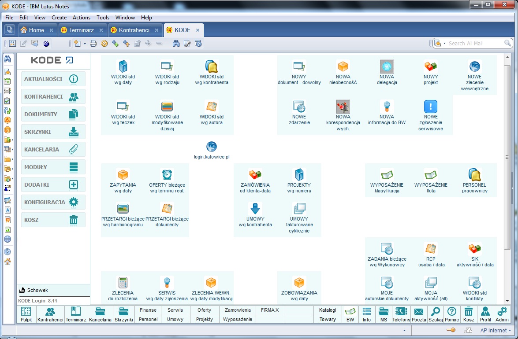Image resolution: width=518 pixels, height=339 pixels.
Task: Open the Actions menu
Action: [x=81, y=18]
